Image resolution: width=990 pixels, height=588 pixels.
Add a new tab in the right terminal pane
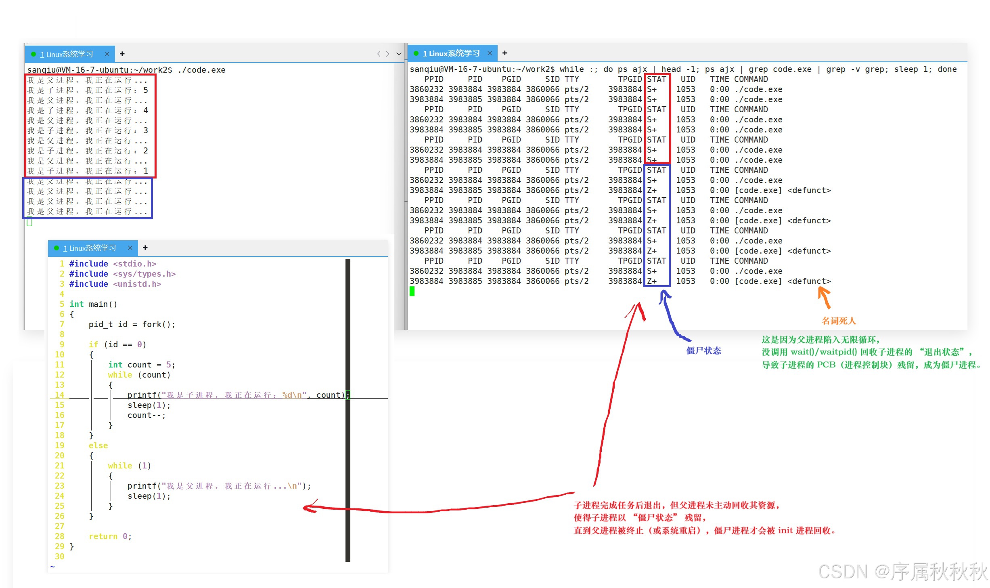[x=504, y=53]
